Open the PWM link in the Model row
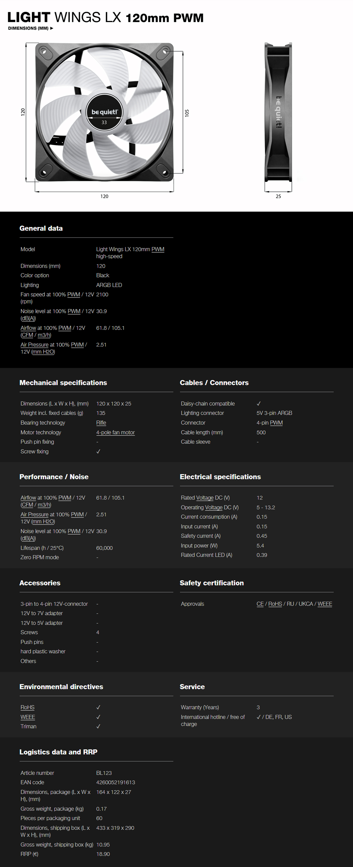 coord(158,249)
